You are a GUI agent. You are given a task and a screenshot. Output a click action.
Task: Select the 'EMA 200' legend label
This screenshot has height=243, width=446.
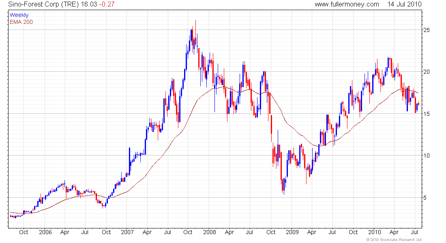(x=21, y=22)
